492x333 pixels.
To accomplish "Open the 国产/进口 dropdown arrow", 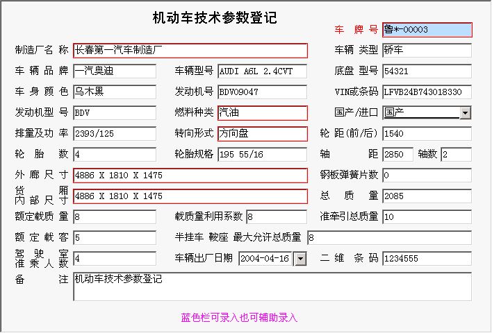I will click(x=465, y=113).
